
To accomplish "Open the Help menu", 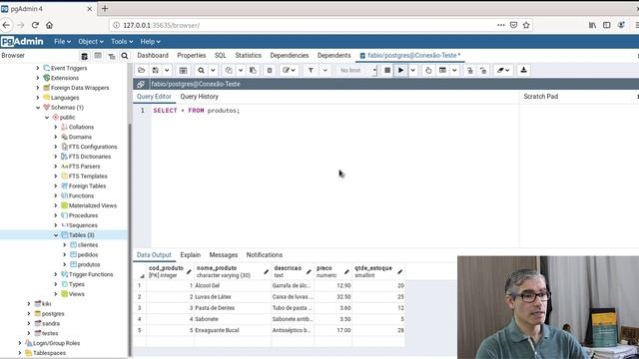I will coord(150,42).
